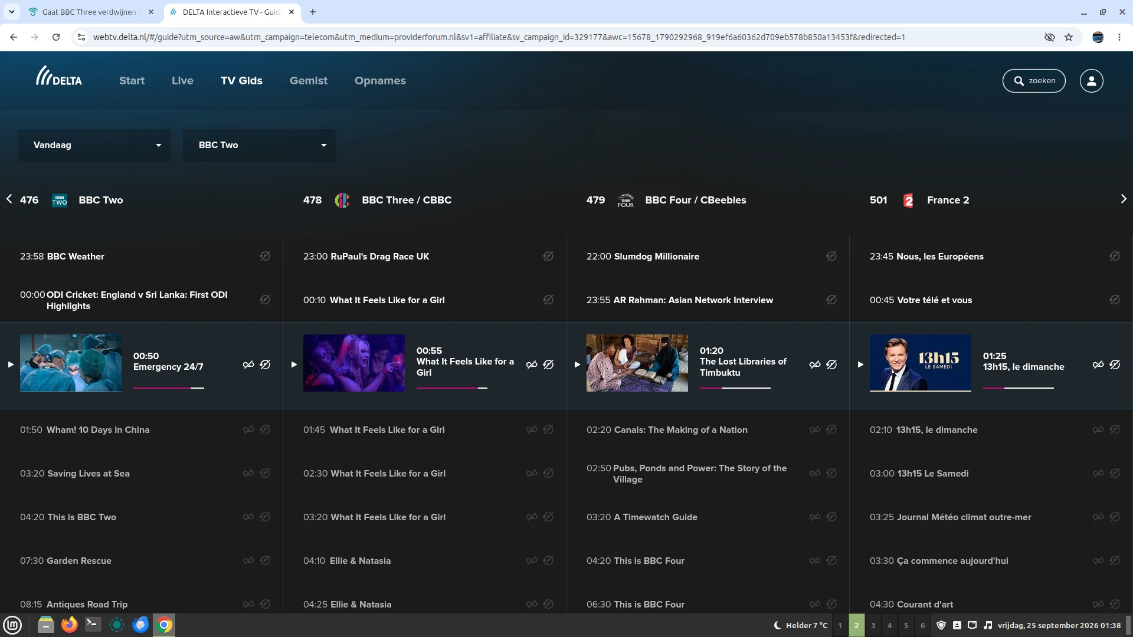Open new browser tab with plus button
The image size is (1133, 637).
coord(313,12)
